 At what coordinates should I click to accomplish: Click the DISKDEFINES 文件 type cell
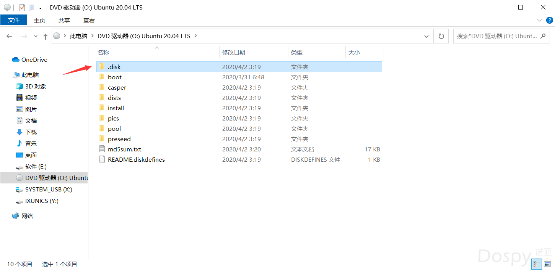[x=316, y=159]
